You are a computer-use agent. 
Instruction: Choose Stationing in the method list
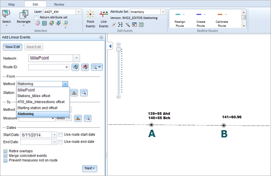(43, 114)
